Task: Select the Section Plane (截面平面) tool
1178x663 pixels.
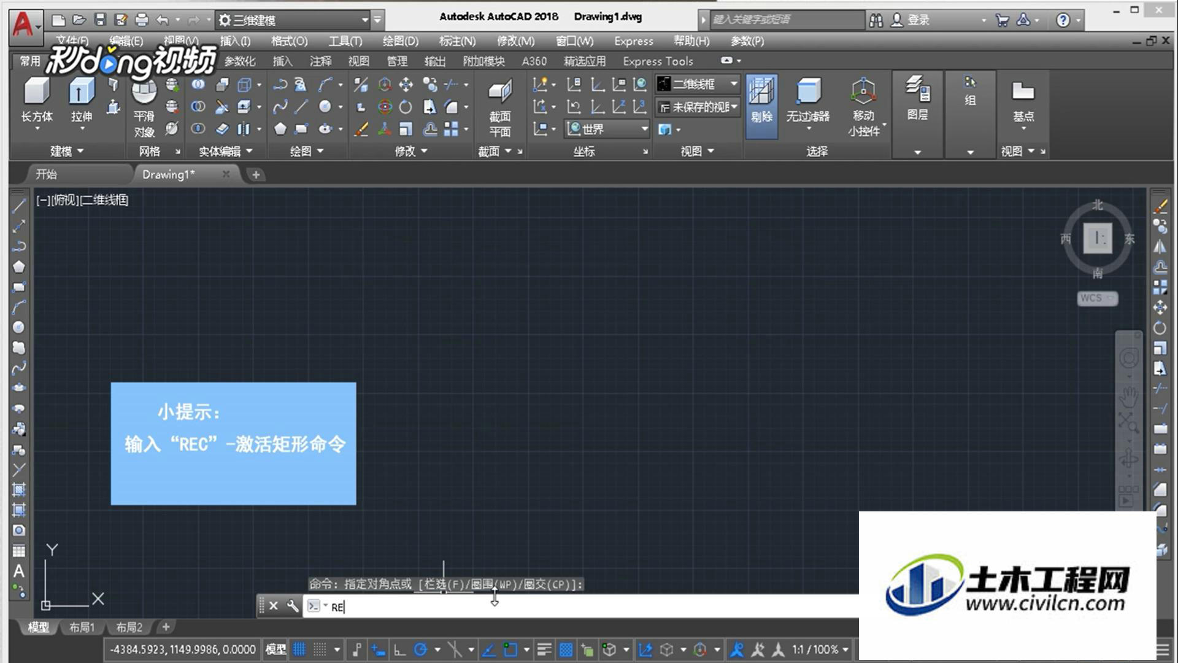Action: coord(499,109)
